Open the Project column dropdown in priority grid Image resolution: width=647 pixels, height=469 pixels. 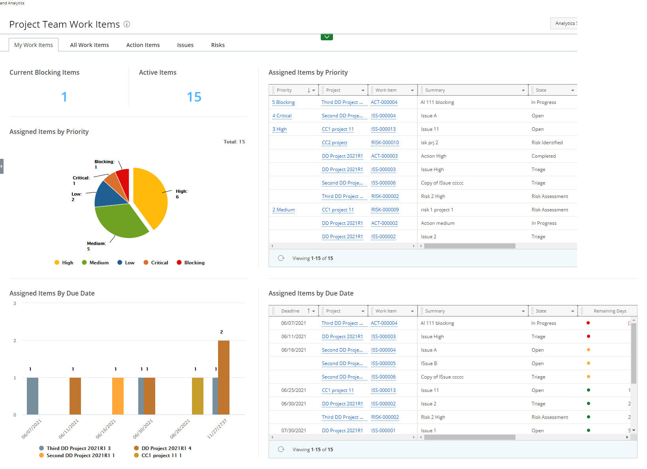coord(363,90)
